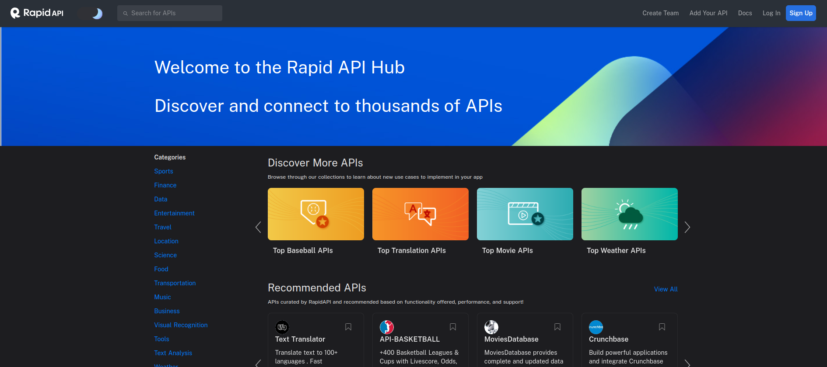Open the MoviesDatabase API title
The width and height of the screenshot is (827, 367).
pos(512,339)
